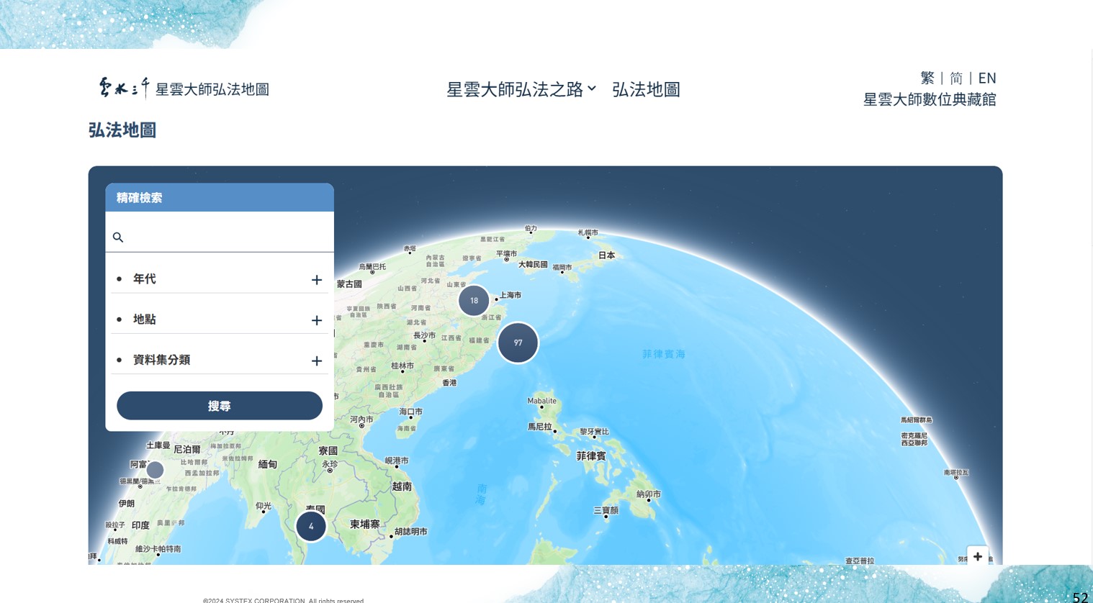Click the 納卯市 label on the map

click(649, 494)
